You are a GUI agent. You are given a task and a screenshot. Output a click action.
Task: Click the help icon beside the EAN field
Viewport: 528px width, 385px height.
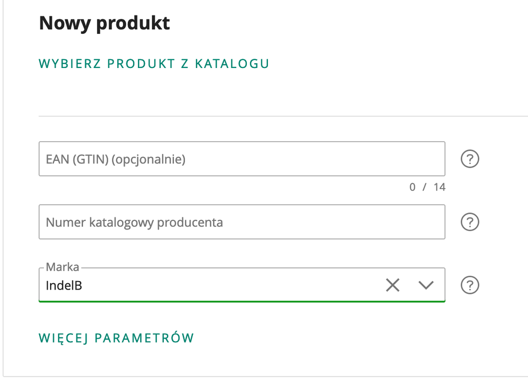[470, 159]
